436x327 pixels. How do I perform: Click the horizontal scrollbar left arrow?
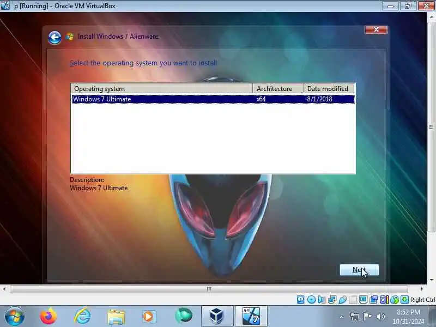pyautogui.click(x=4, y=289)
